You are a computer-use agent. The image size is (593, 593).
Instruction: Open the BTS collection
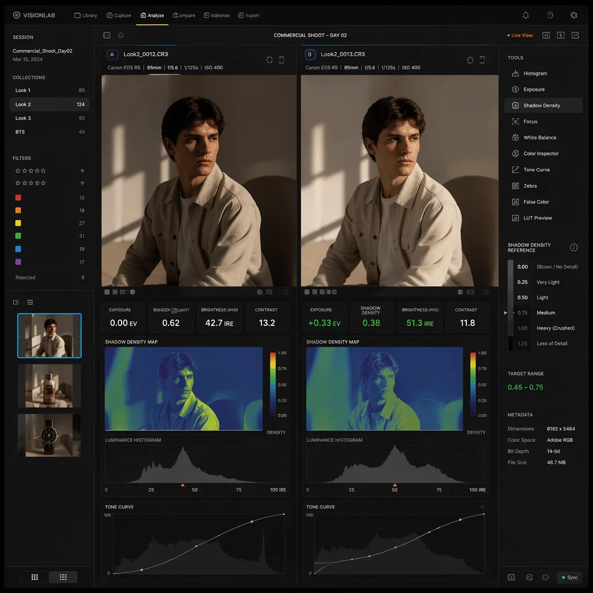coord(50,132)
